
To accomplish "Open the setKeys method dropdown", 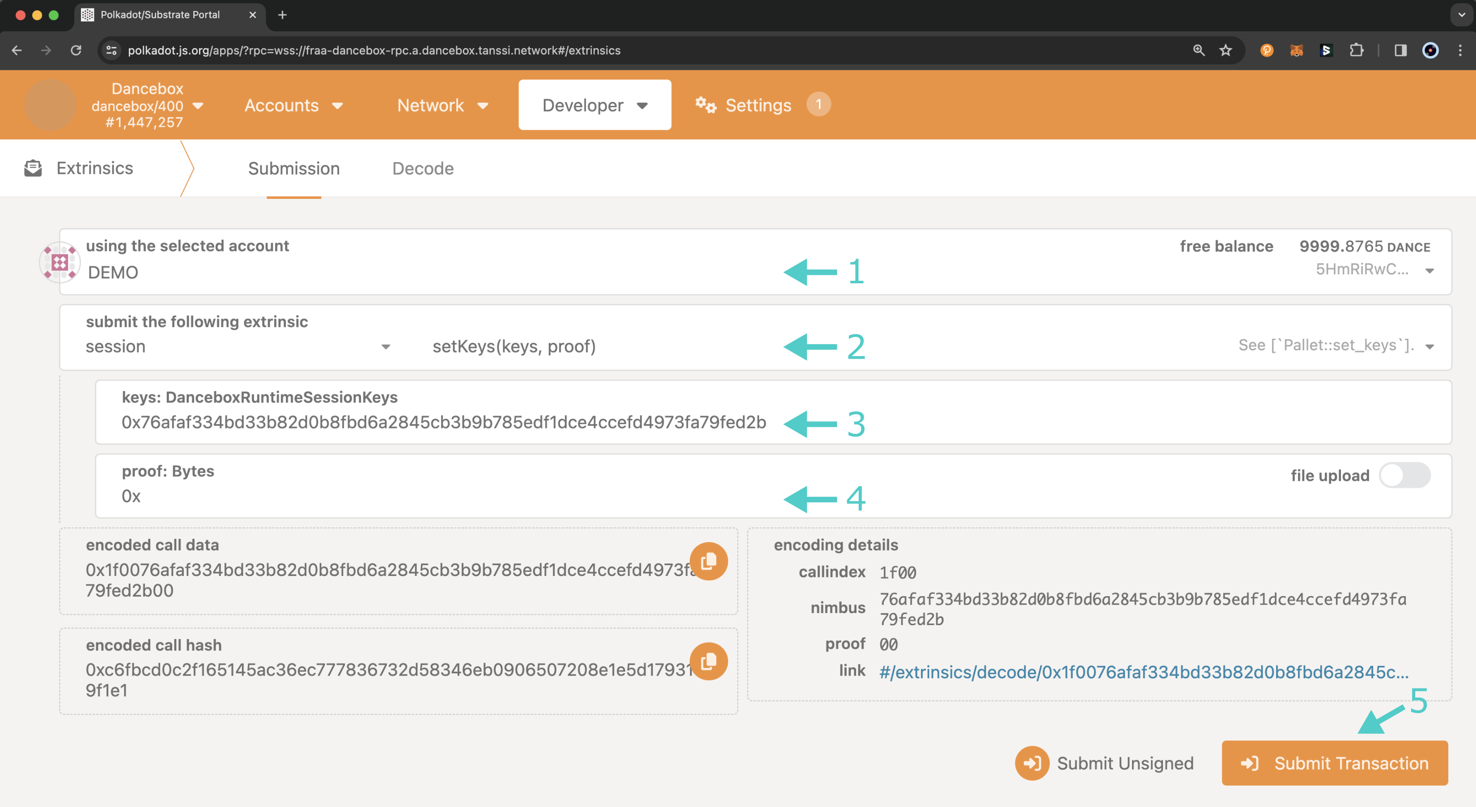I will 933,346.
